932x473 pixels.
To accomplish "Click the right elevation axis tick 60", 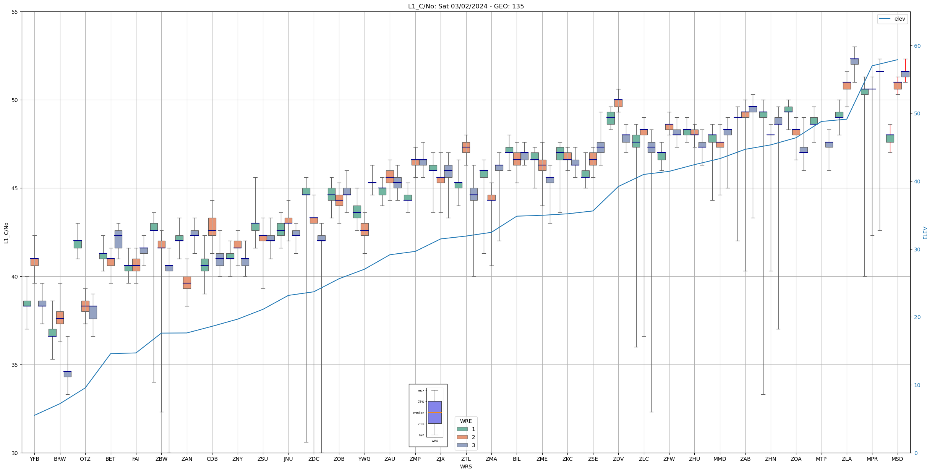I will coord(917,46).
